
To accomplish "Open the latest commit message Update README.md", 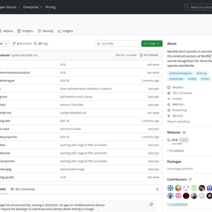I will [x=24, y=55].
